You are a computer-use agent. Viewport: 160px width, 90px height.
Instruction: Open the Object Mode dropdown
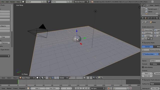coord(27,78)
